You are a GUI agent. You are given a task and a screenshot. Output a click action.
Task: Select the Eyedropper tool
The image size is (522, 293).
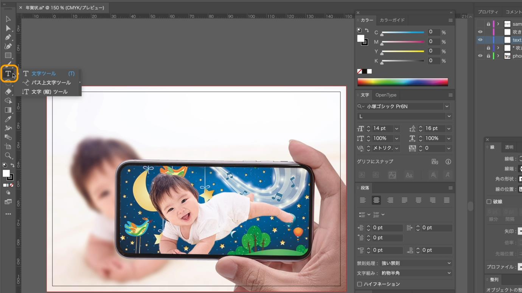[x=8, y=119]
